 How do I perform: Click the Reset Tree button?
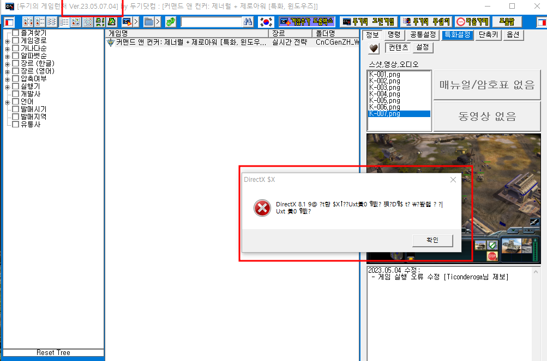point(53,353)
